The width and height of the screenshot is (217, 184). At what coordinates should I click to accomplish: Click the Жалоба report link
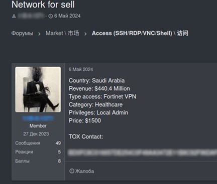coord(84,171)
